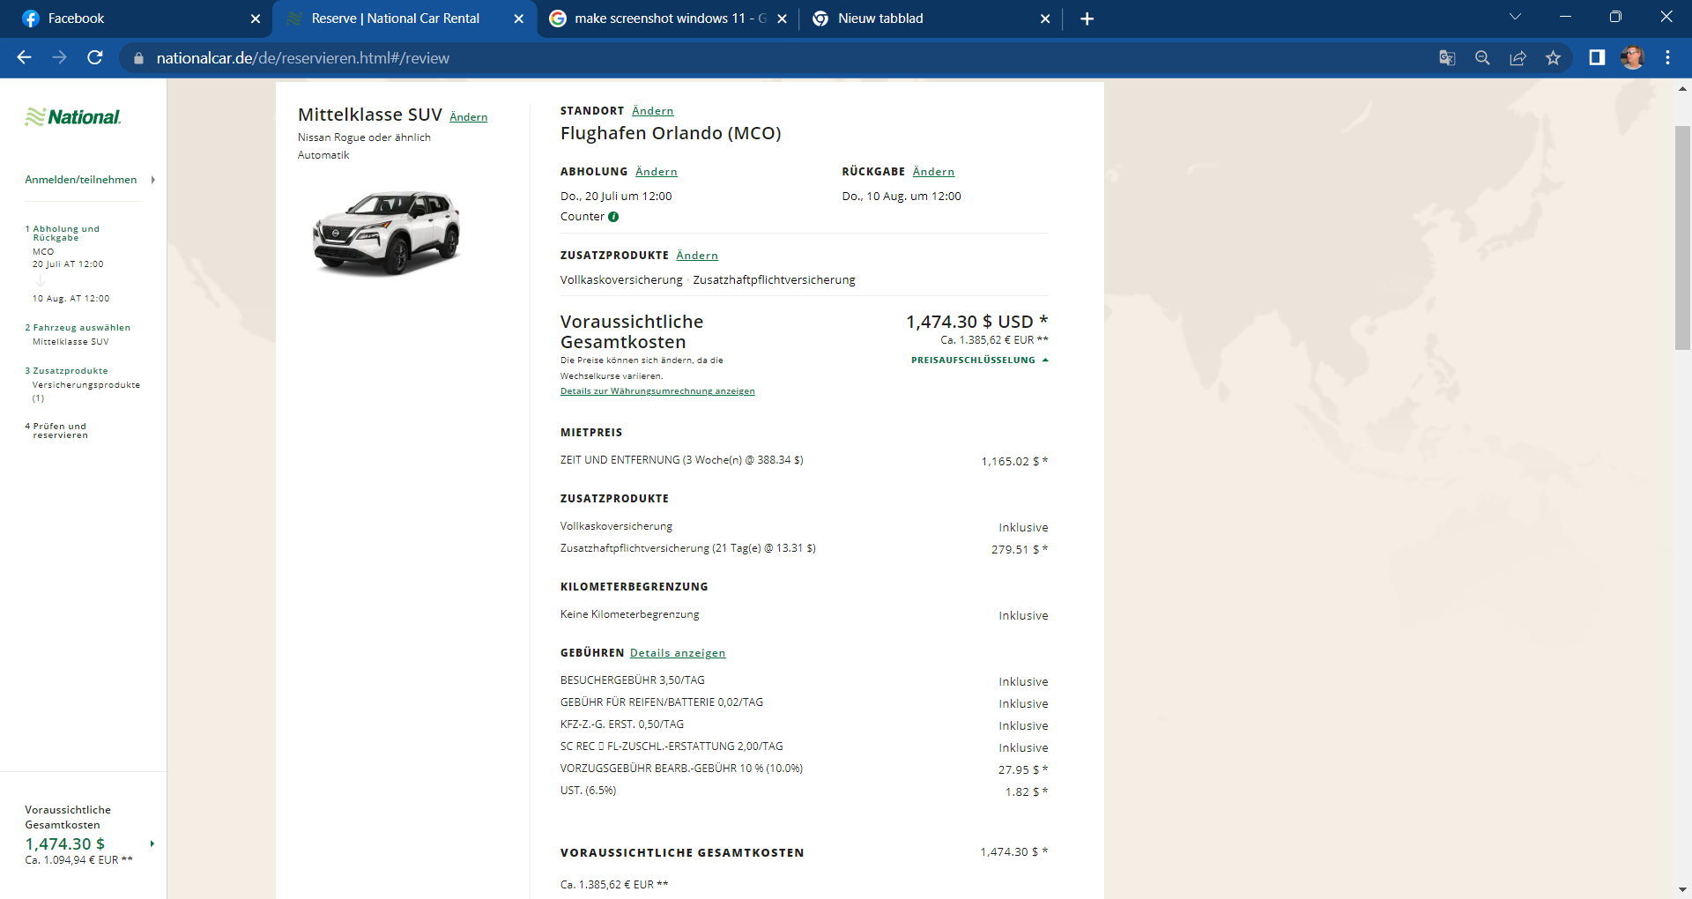Click the Google Translate icon in address bar
The width and height of the screenshot is (1692, 899).
(x=1447, y=58)
